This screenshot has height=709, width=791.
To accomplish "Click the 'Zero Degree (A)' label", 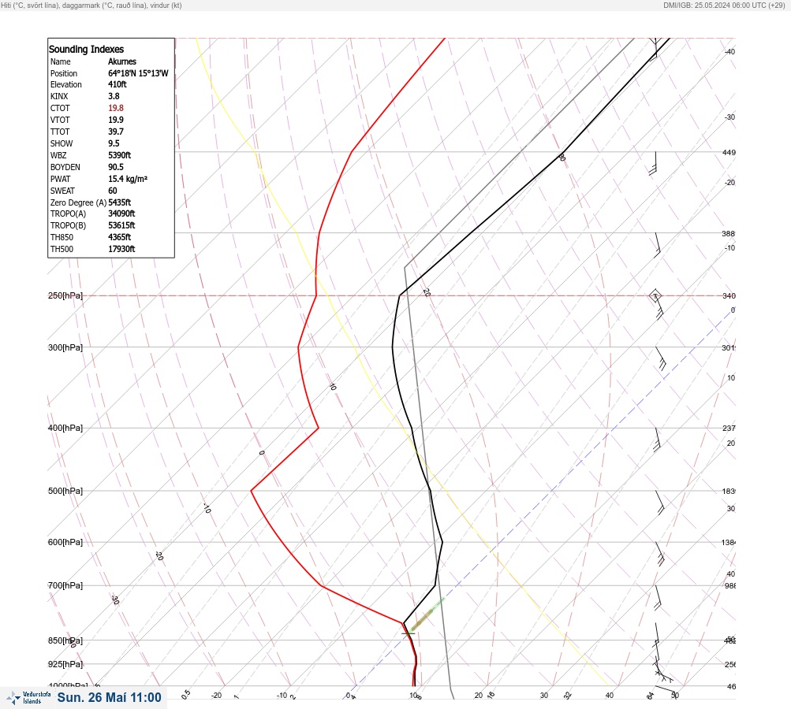I will tap(78, 202).
